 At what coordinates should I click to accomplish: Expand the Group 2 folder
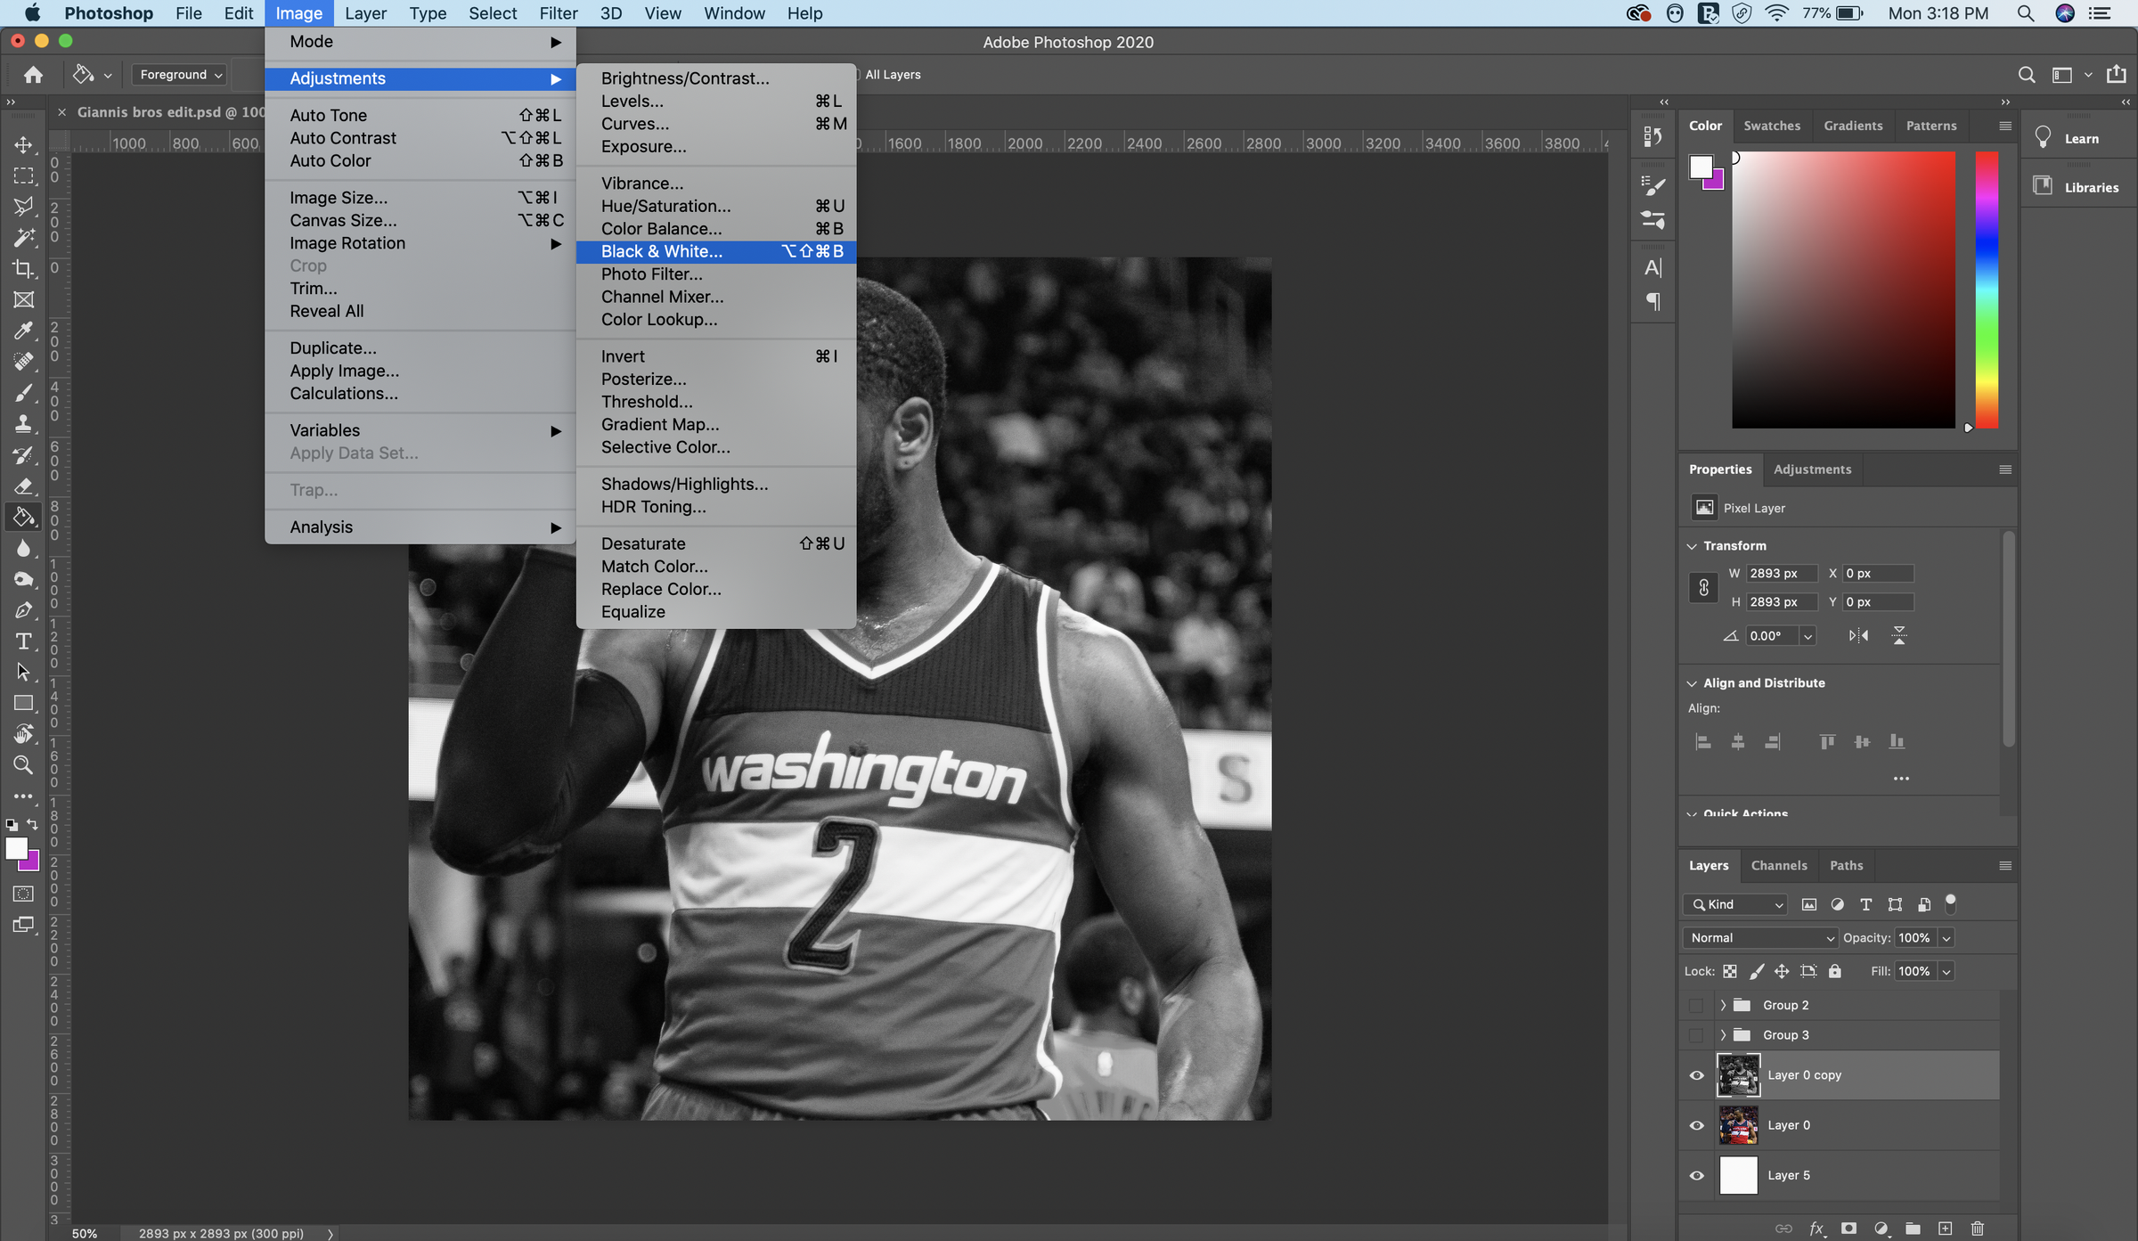tap(1723, 1004)
